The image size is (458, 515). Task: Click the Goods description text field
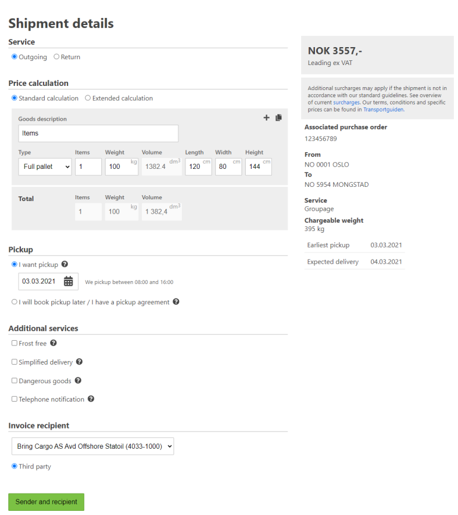click(x=98, y=134)
